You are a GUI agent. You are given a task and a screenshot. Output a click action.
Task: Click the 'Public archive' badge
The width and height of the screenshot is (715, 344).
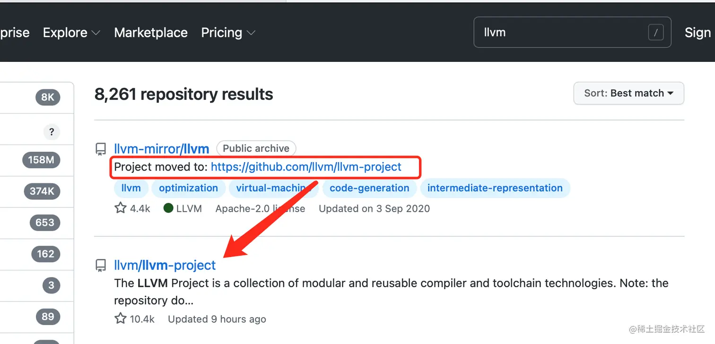pos(256,148)
